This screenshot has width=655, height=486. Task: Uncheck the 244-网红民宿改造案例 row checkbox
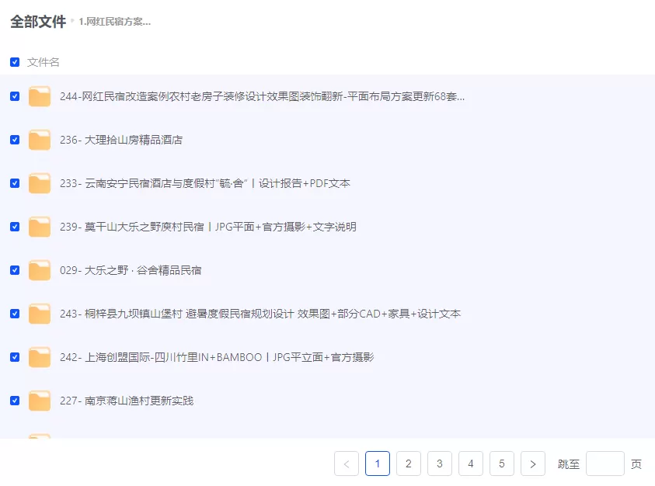(15, 96)
